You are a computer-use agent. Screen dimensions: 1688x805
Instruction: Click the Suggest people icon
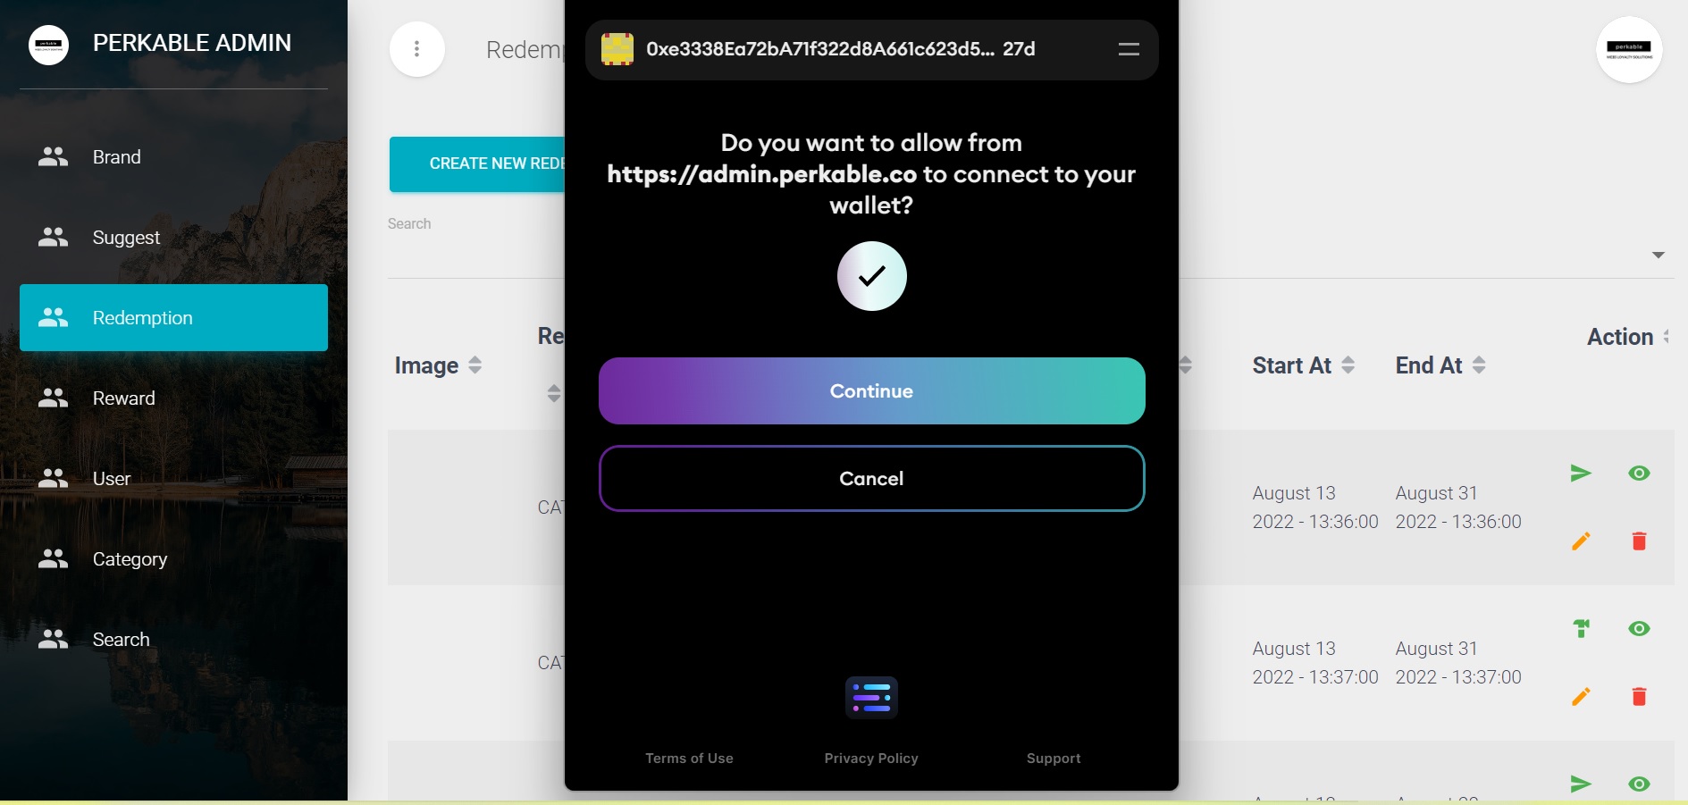[x=53, y=238]
